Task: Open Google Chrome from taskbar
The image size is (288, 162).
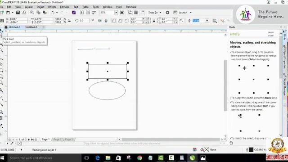Action: pyautogui.click(x=139, y=158)
